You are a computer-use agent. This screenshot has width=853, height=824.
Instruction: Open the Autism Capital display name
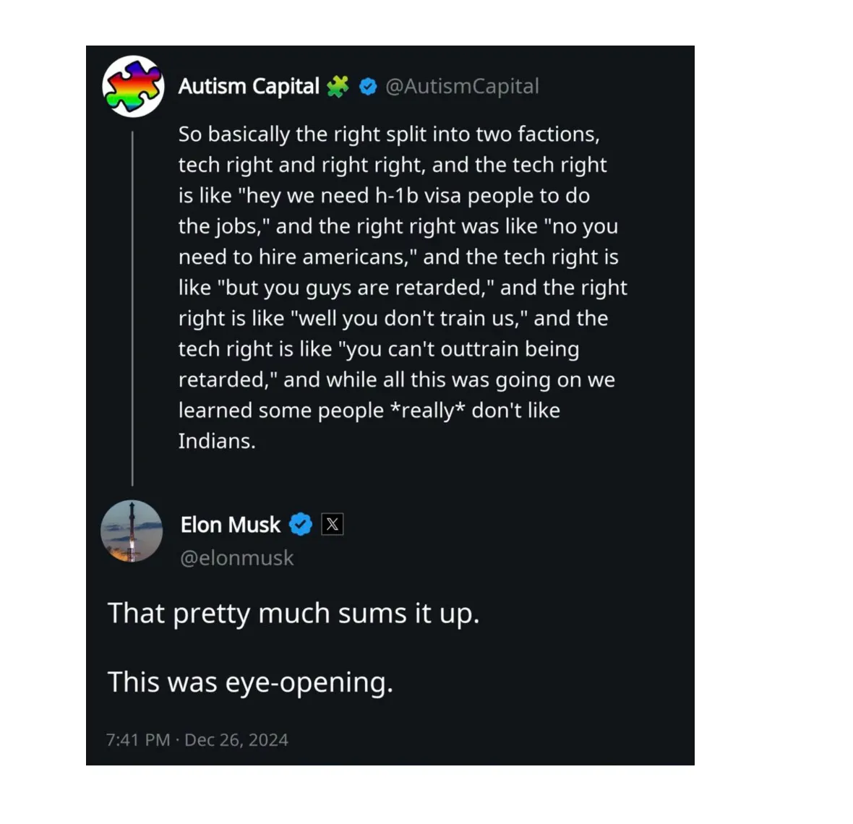click(249, 87)
